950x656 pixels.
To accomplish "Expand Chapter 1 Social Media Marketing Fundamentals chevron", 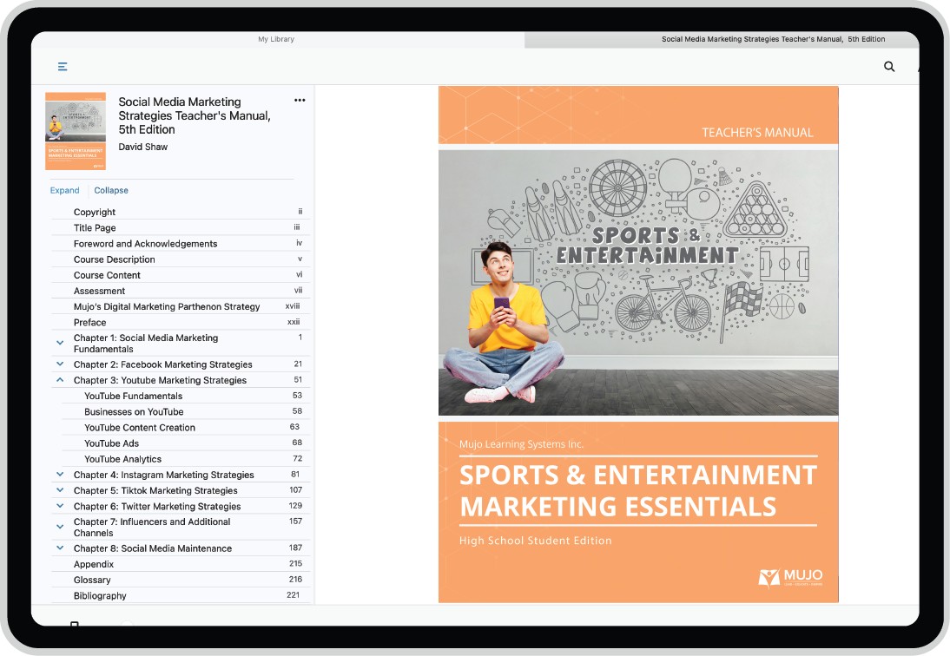I will pyautogui.click(x=60, y=343).
